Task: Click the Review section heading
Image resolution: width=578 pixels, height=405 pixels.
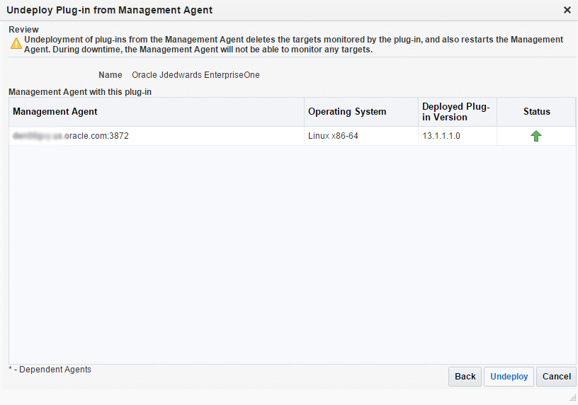Action: coord(23,30)
